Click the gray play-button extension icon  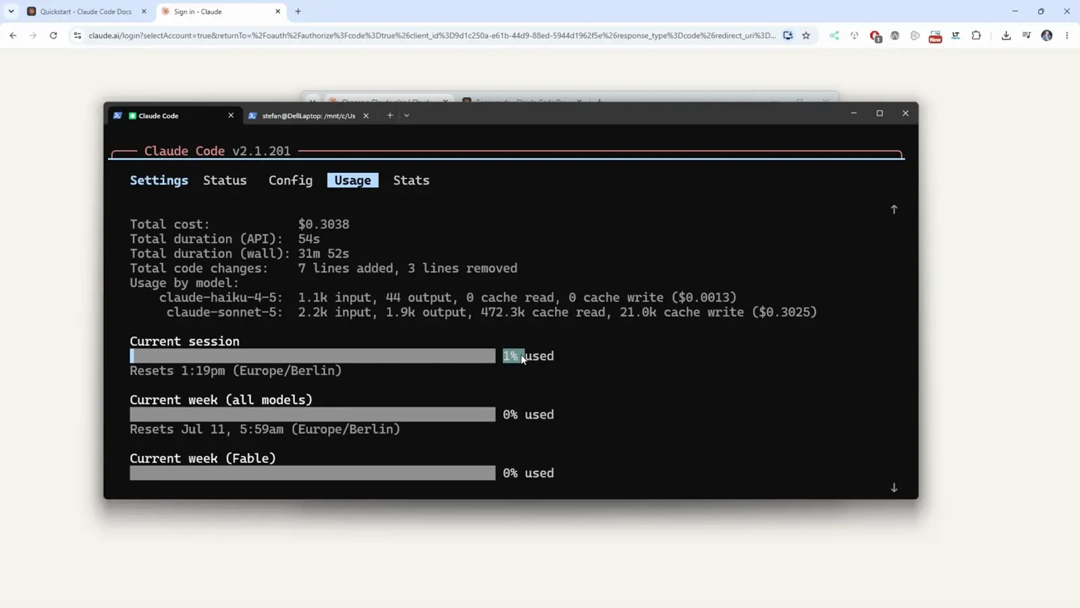point(915,36)
